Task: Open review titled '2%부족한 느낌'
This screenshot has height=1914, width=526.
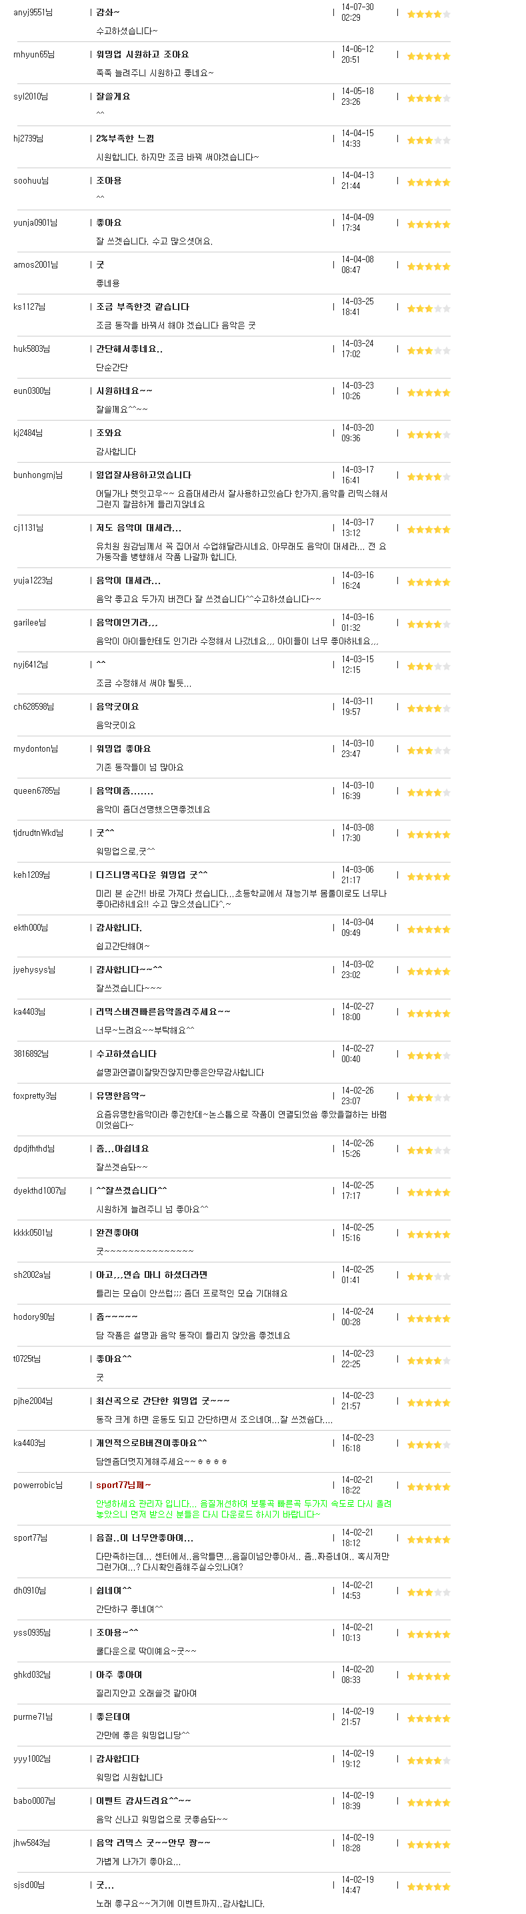Action: [125, 138]
